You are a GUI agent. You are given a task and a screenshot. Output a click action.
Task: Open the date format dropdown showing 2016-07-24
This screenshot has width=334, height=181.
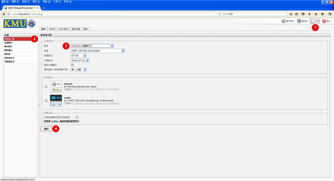coord(80,61)
